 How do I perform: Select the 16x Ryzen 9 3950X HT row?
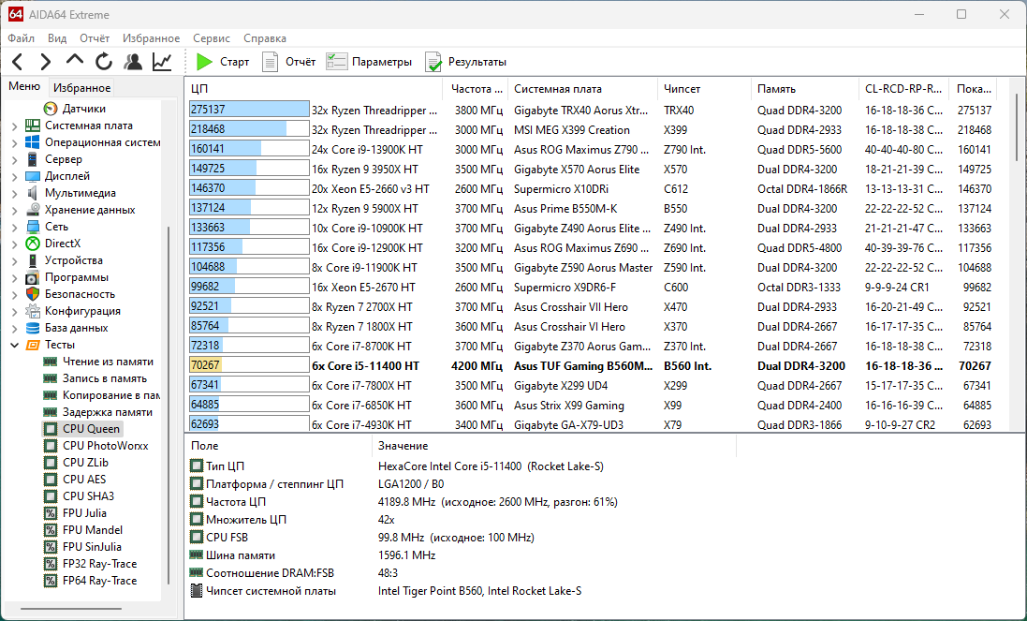(365, 169)
